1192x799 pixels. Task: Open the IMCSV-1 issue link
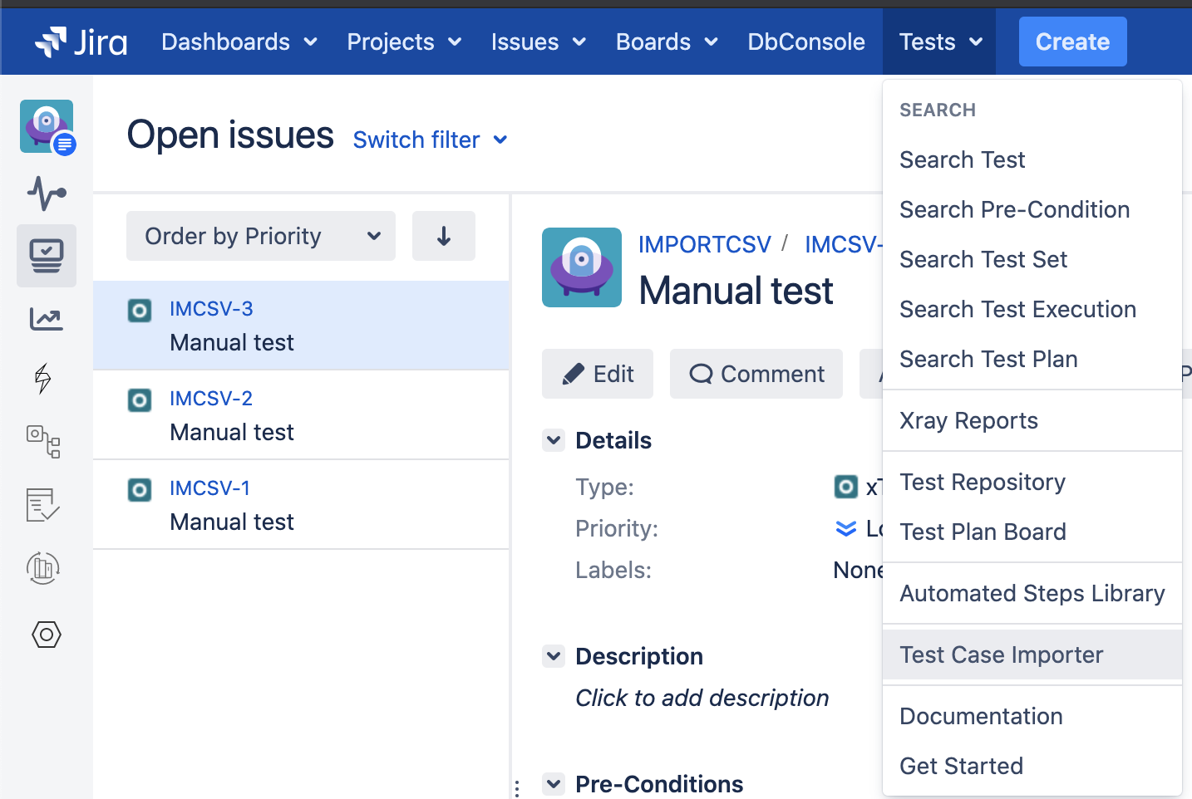pos(209,488)
